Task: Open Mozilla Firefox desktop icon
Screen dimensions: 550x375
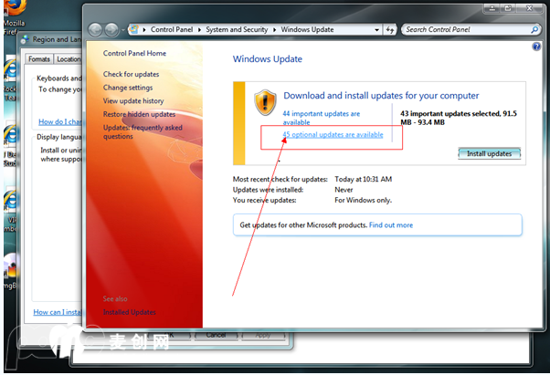Action: (x=11, y=13)
